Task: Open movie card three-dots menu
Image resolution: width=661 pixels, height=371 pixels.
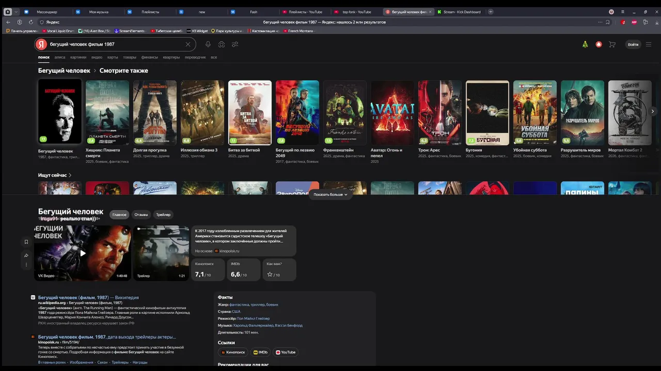Action: click(x=26, y=265)
